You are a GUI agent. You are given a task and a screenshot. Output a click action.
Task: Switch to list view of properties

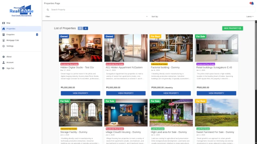(x=86, y=28)
